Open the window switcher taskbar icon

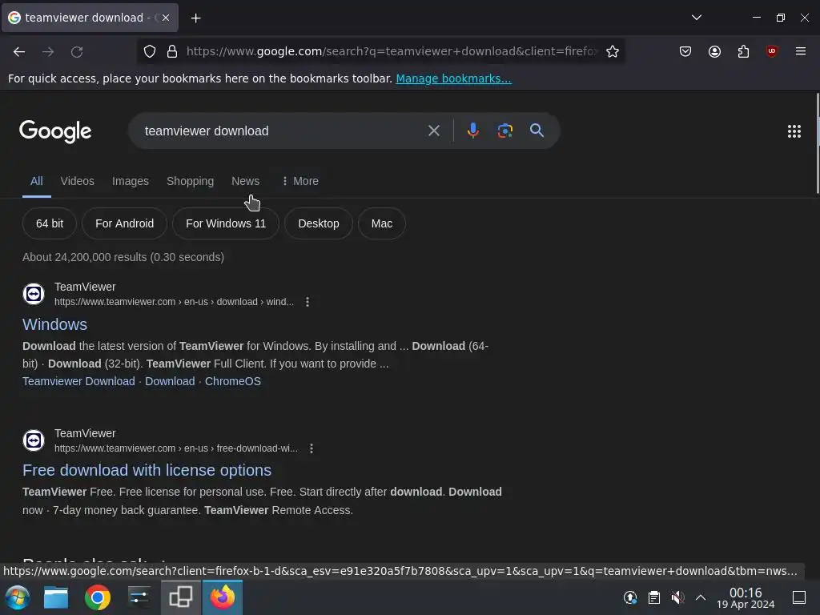click(180, 597)
